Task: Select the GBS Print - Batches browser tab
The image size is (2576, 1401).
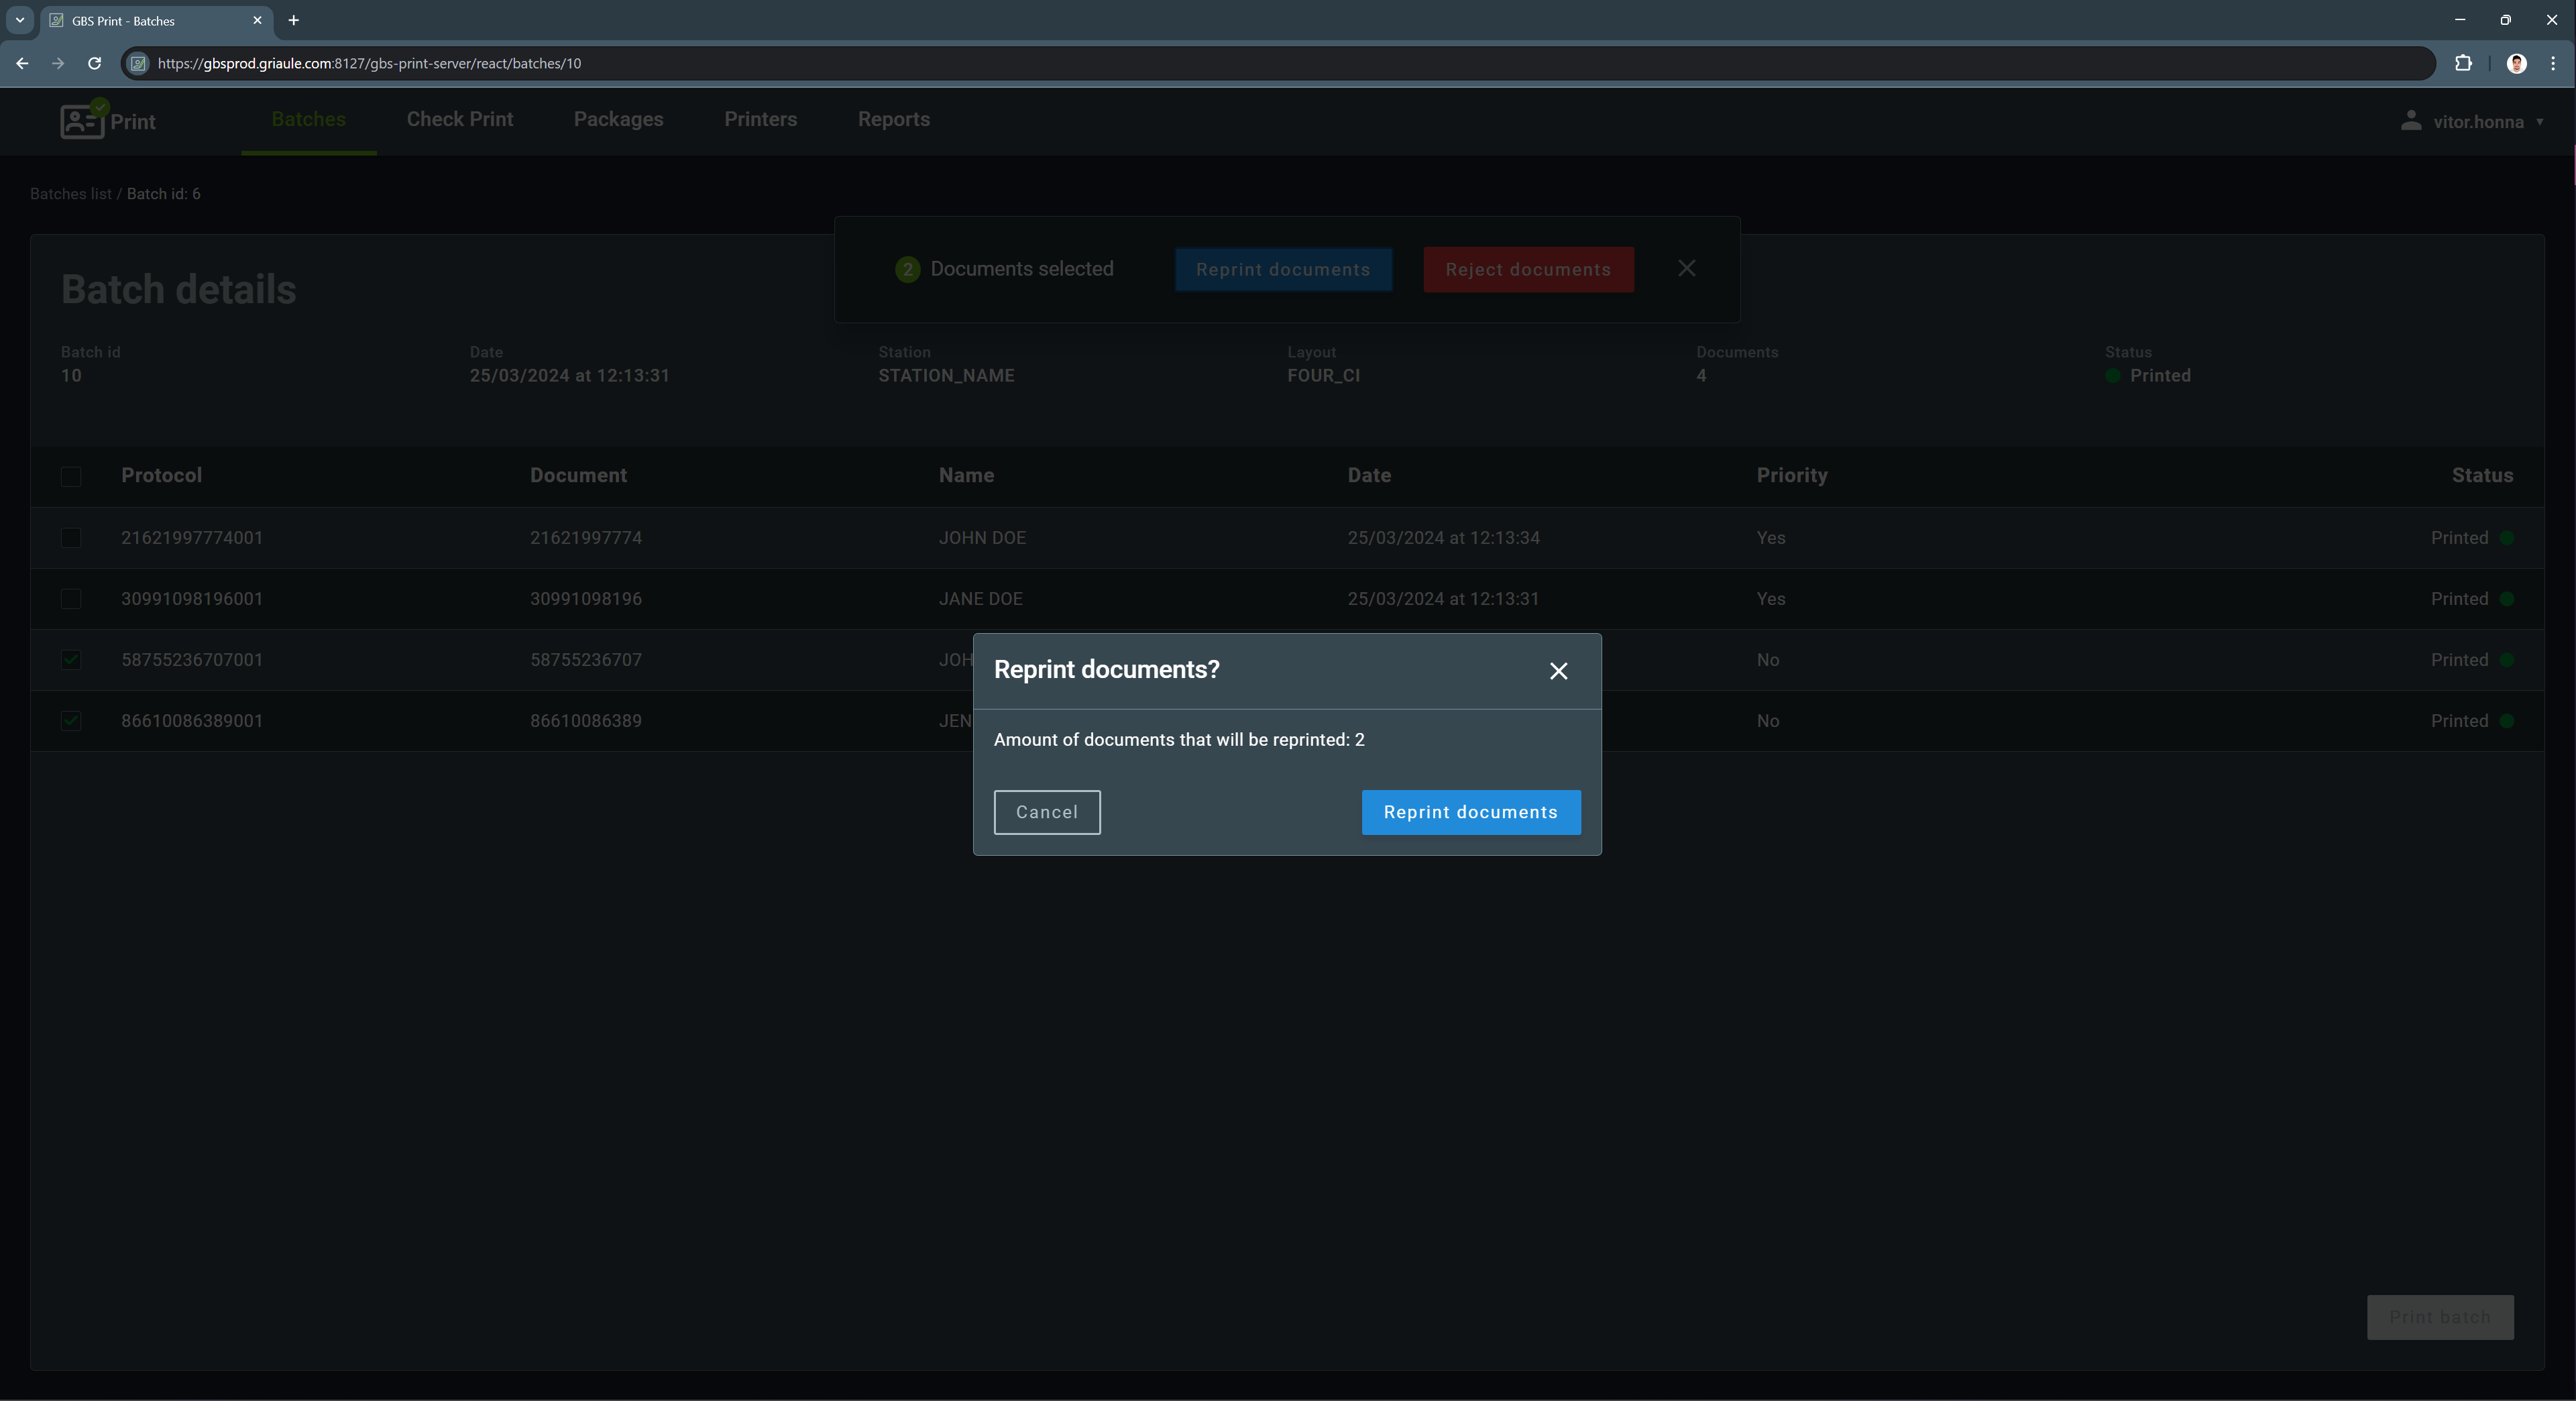Action: coord(156,20)
